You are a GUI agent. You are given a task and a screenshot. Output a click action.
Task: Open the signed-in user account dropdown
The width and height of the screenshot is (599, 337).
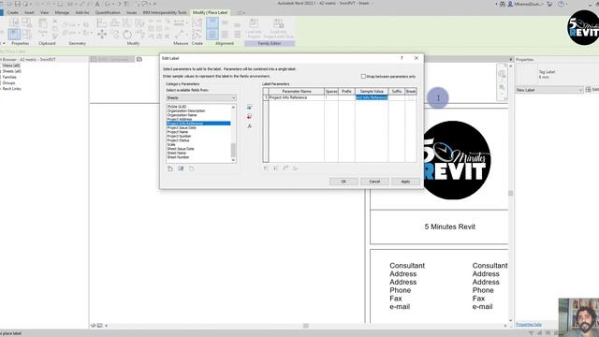pyautogui.click(x=525, y=4)
